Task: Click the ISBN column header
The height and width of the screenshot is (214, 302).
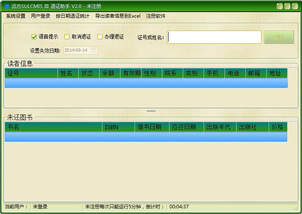Action: 118,127
